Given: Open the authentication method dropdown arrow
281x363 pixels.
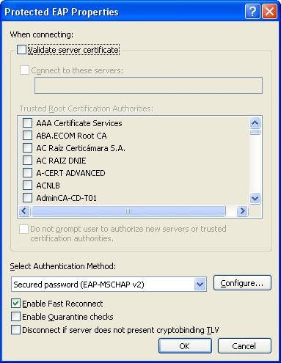Looking at the screenshot, I should point(200,285).
